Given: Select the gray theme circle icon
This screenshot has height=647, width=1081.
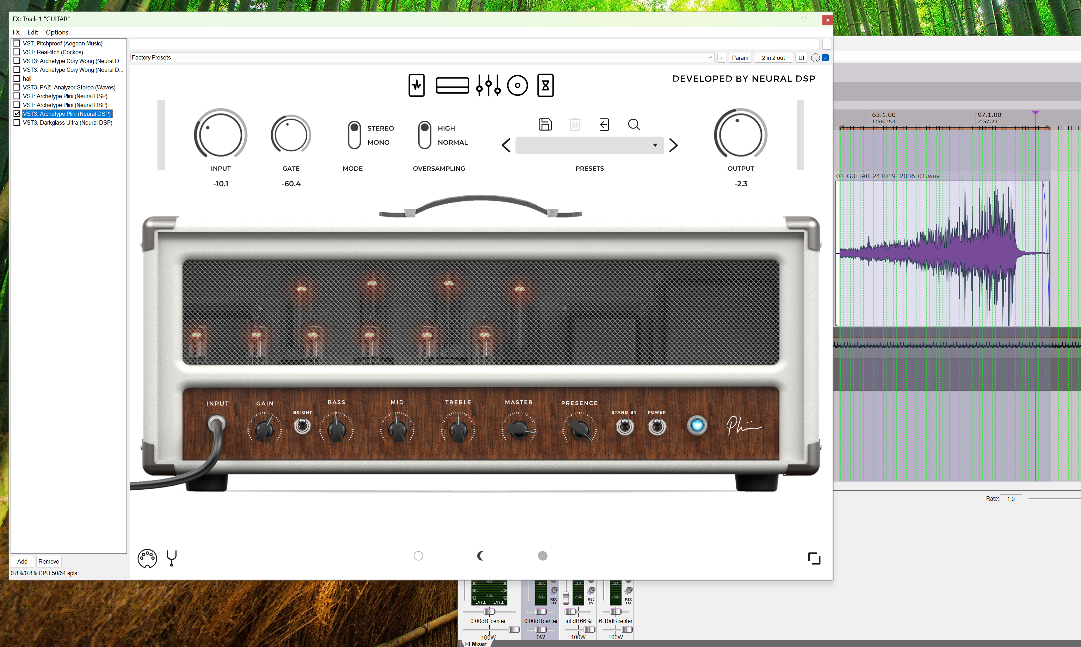Looking at the screenshot, I should (x=543, y=555).
